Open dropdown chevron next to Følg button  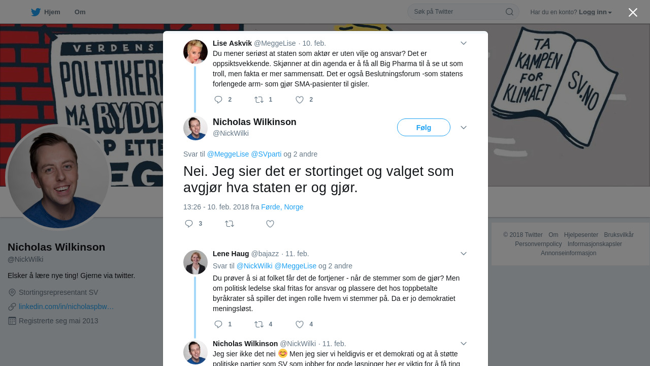[x=464, y=128]
